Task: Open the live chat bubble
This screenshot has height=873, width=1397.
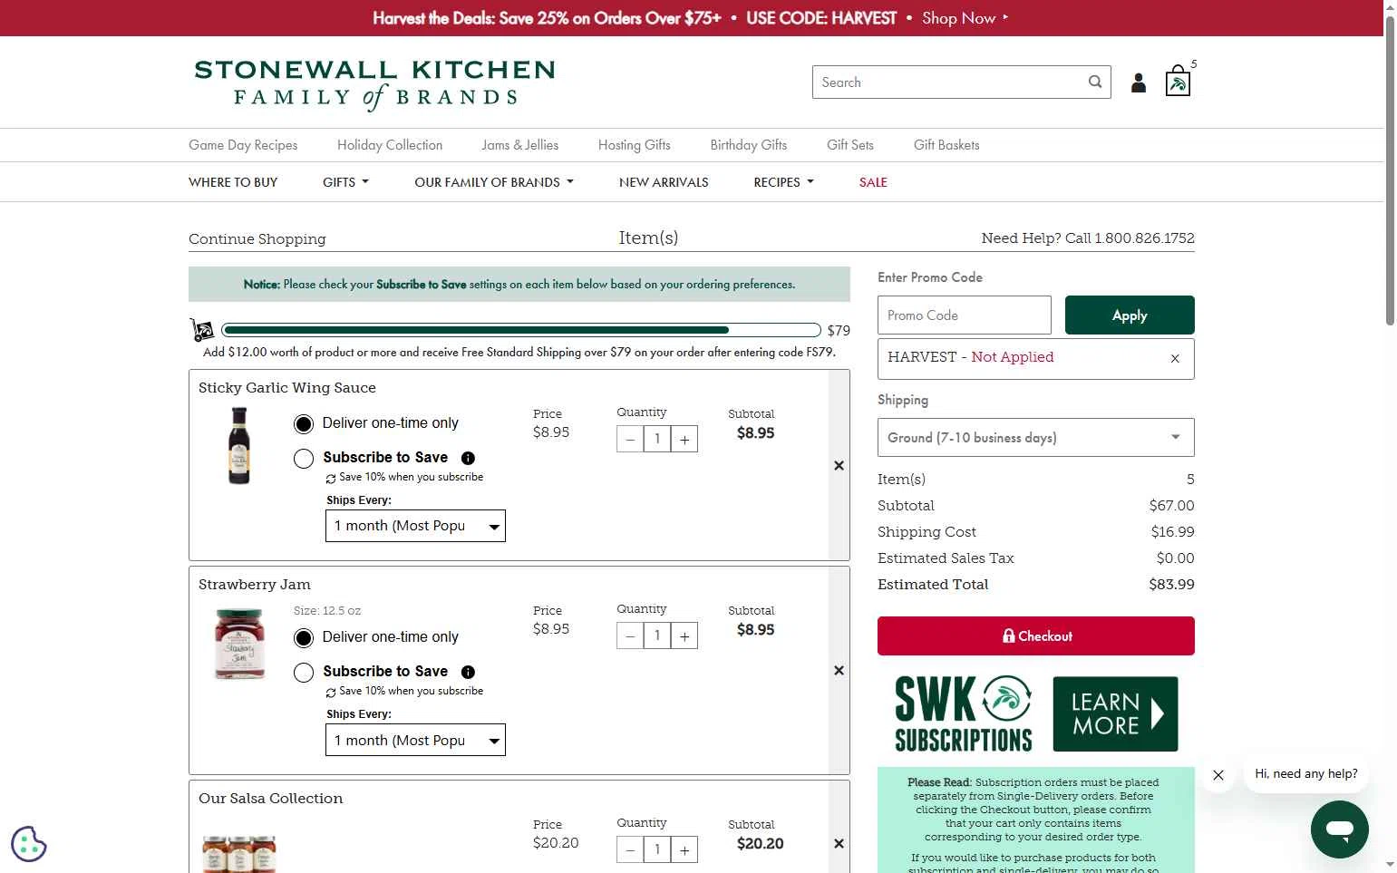Action: [x=1339, y=829]
